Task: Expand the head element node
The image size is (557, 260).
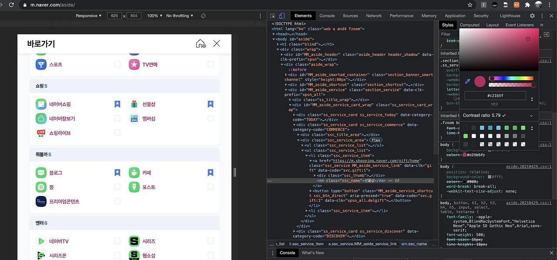Action: (x=274, y=34)
